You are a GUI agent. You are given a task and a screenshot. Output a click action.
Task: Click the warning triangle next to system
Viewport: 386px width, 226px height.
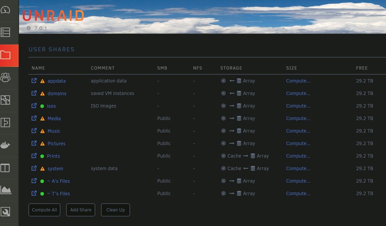click(42, 169)
